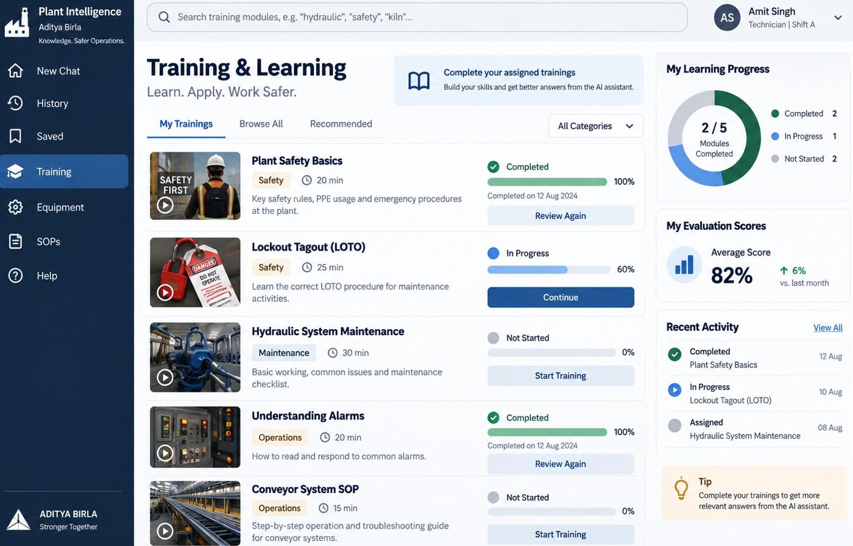This screenshot has width=853, height=546.
Task: Play the Lockout Tagout video thumbnail
Action: click(165, 292)
